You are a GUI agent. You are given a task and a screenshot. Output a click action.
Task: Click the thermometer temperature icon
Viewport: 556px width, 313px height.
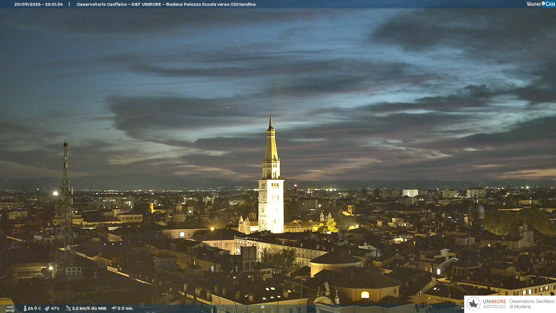(25, 309)
